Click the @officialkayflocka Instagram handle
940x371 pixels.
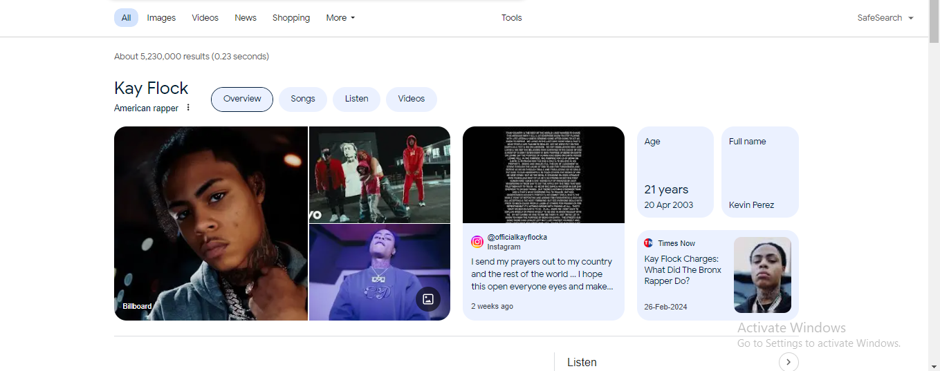coord(517,237)
